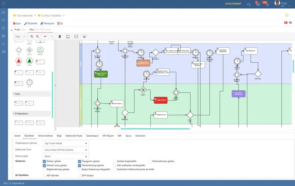Screen dimensions: 295x186
Task: Click the shape palette vertical scrollbar thumb
Action: [52, 95]
